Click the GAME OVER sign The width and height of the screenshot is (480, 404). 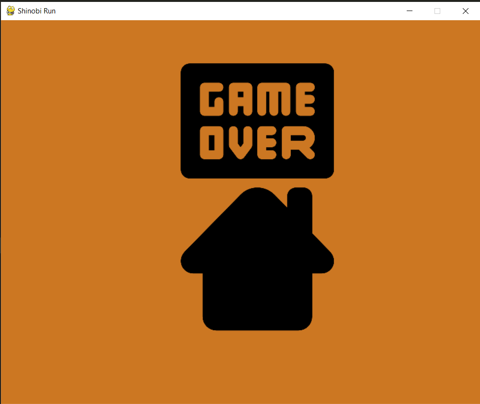(x=257, y=121)
